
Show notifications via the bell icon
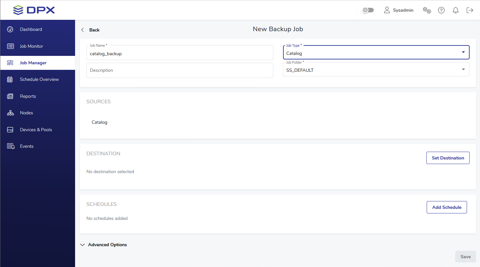(x=455, y=10)
